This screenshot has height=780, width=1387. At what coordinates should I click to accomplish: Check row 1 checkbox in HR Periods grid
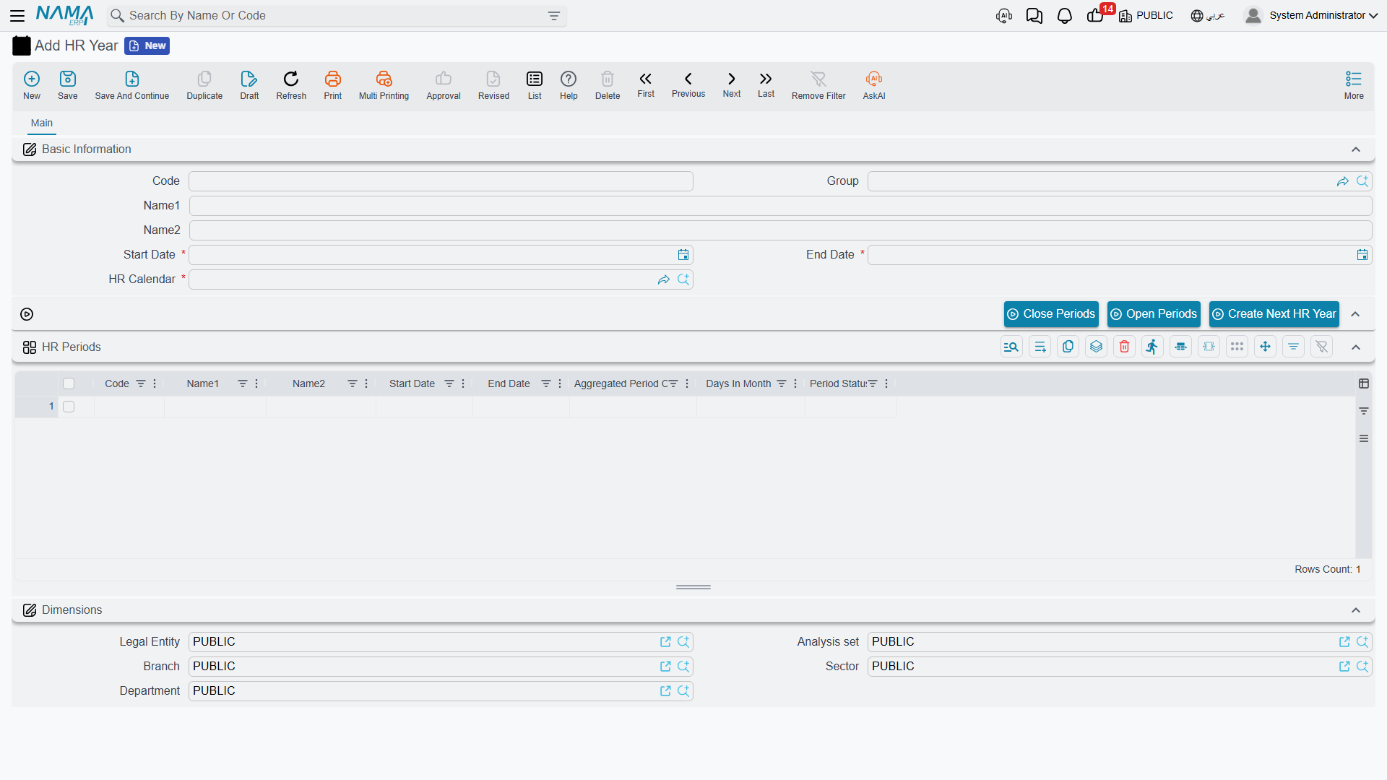[69, 407]
